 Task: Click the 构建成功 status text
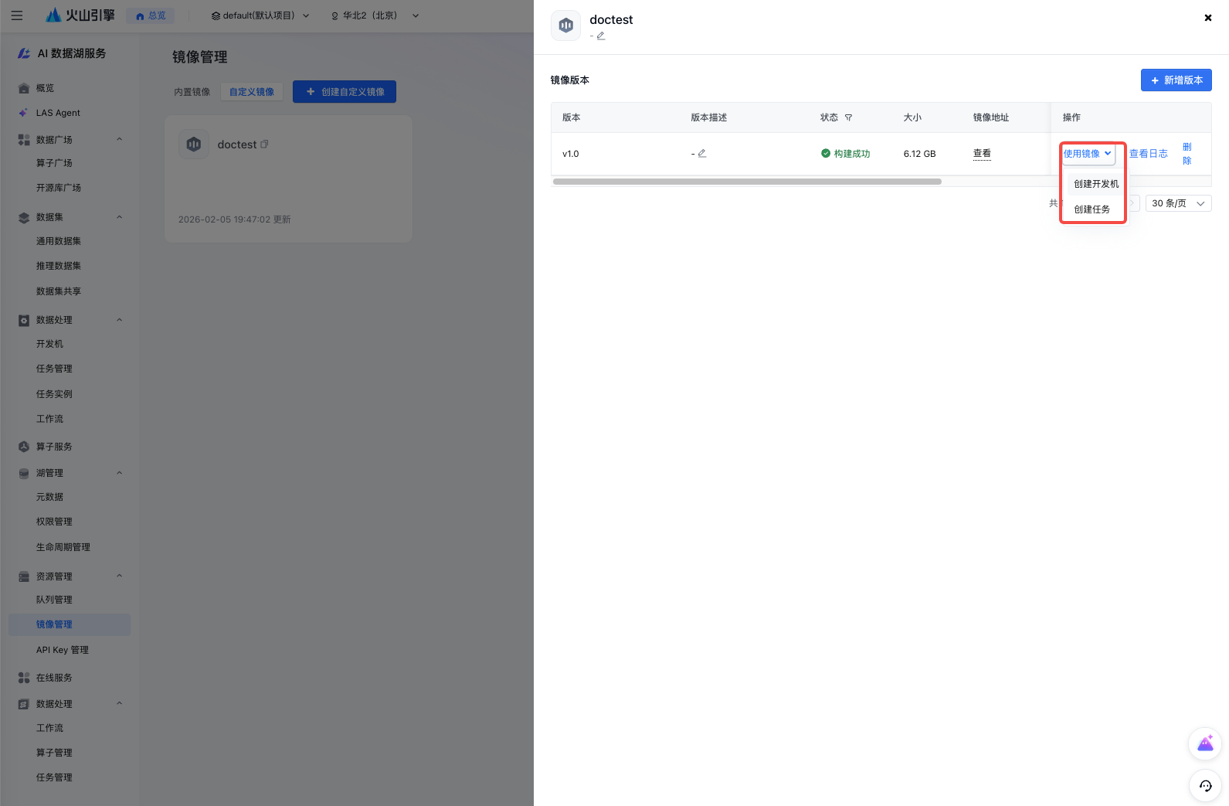[x=852, y=154]
